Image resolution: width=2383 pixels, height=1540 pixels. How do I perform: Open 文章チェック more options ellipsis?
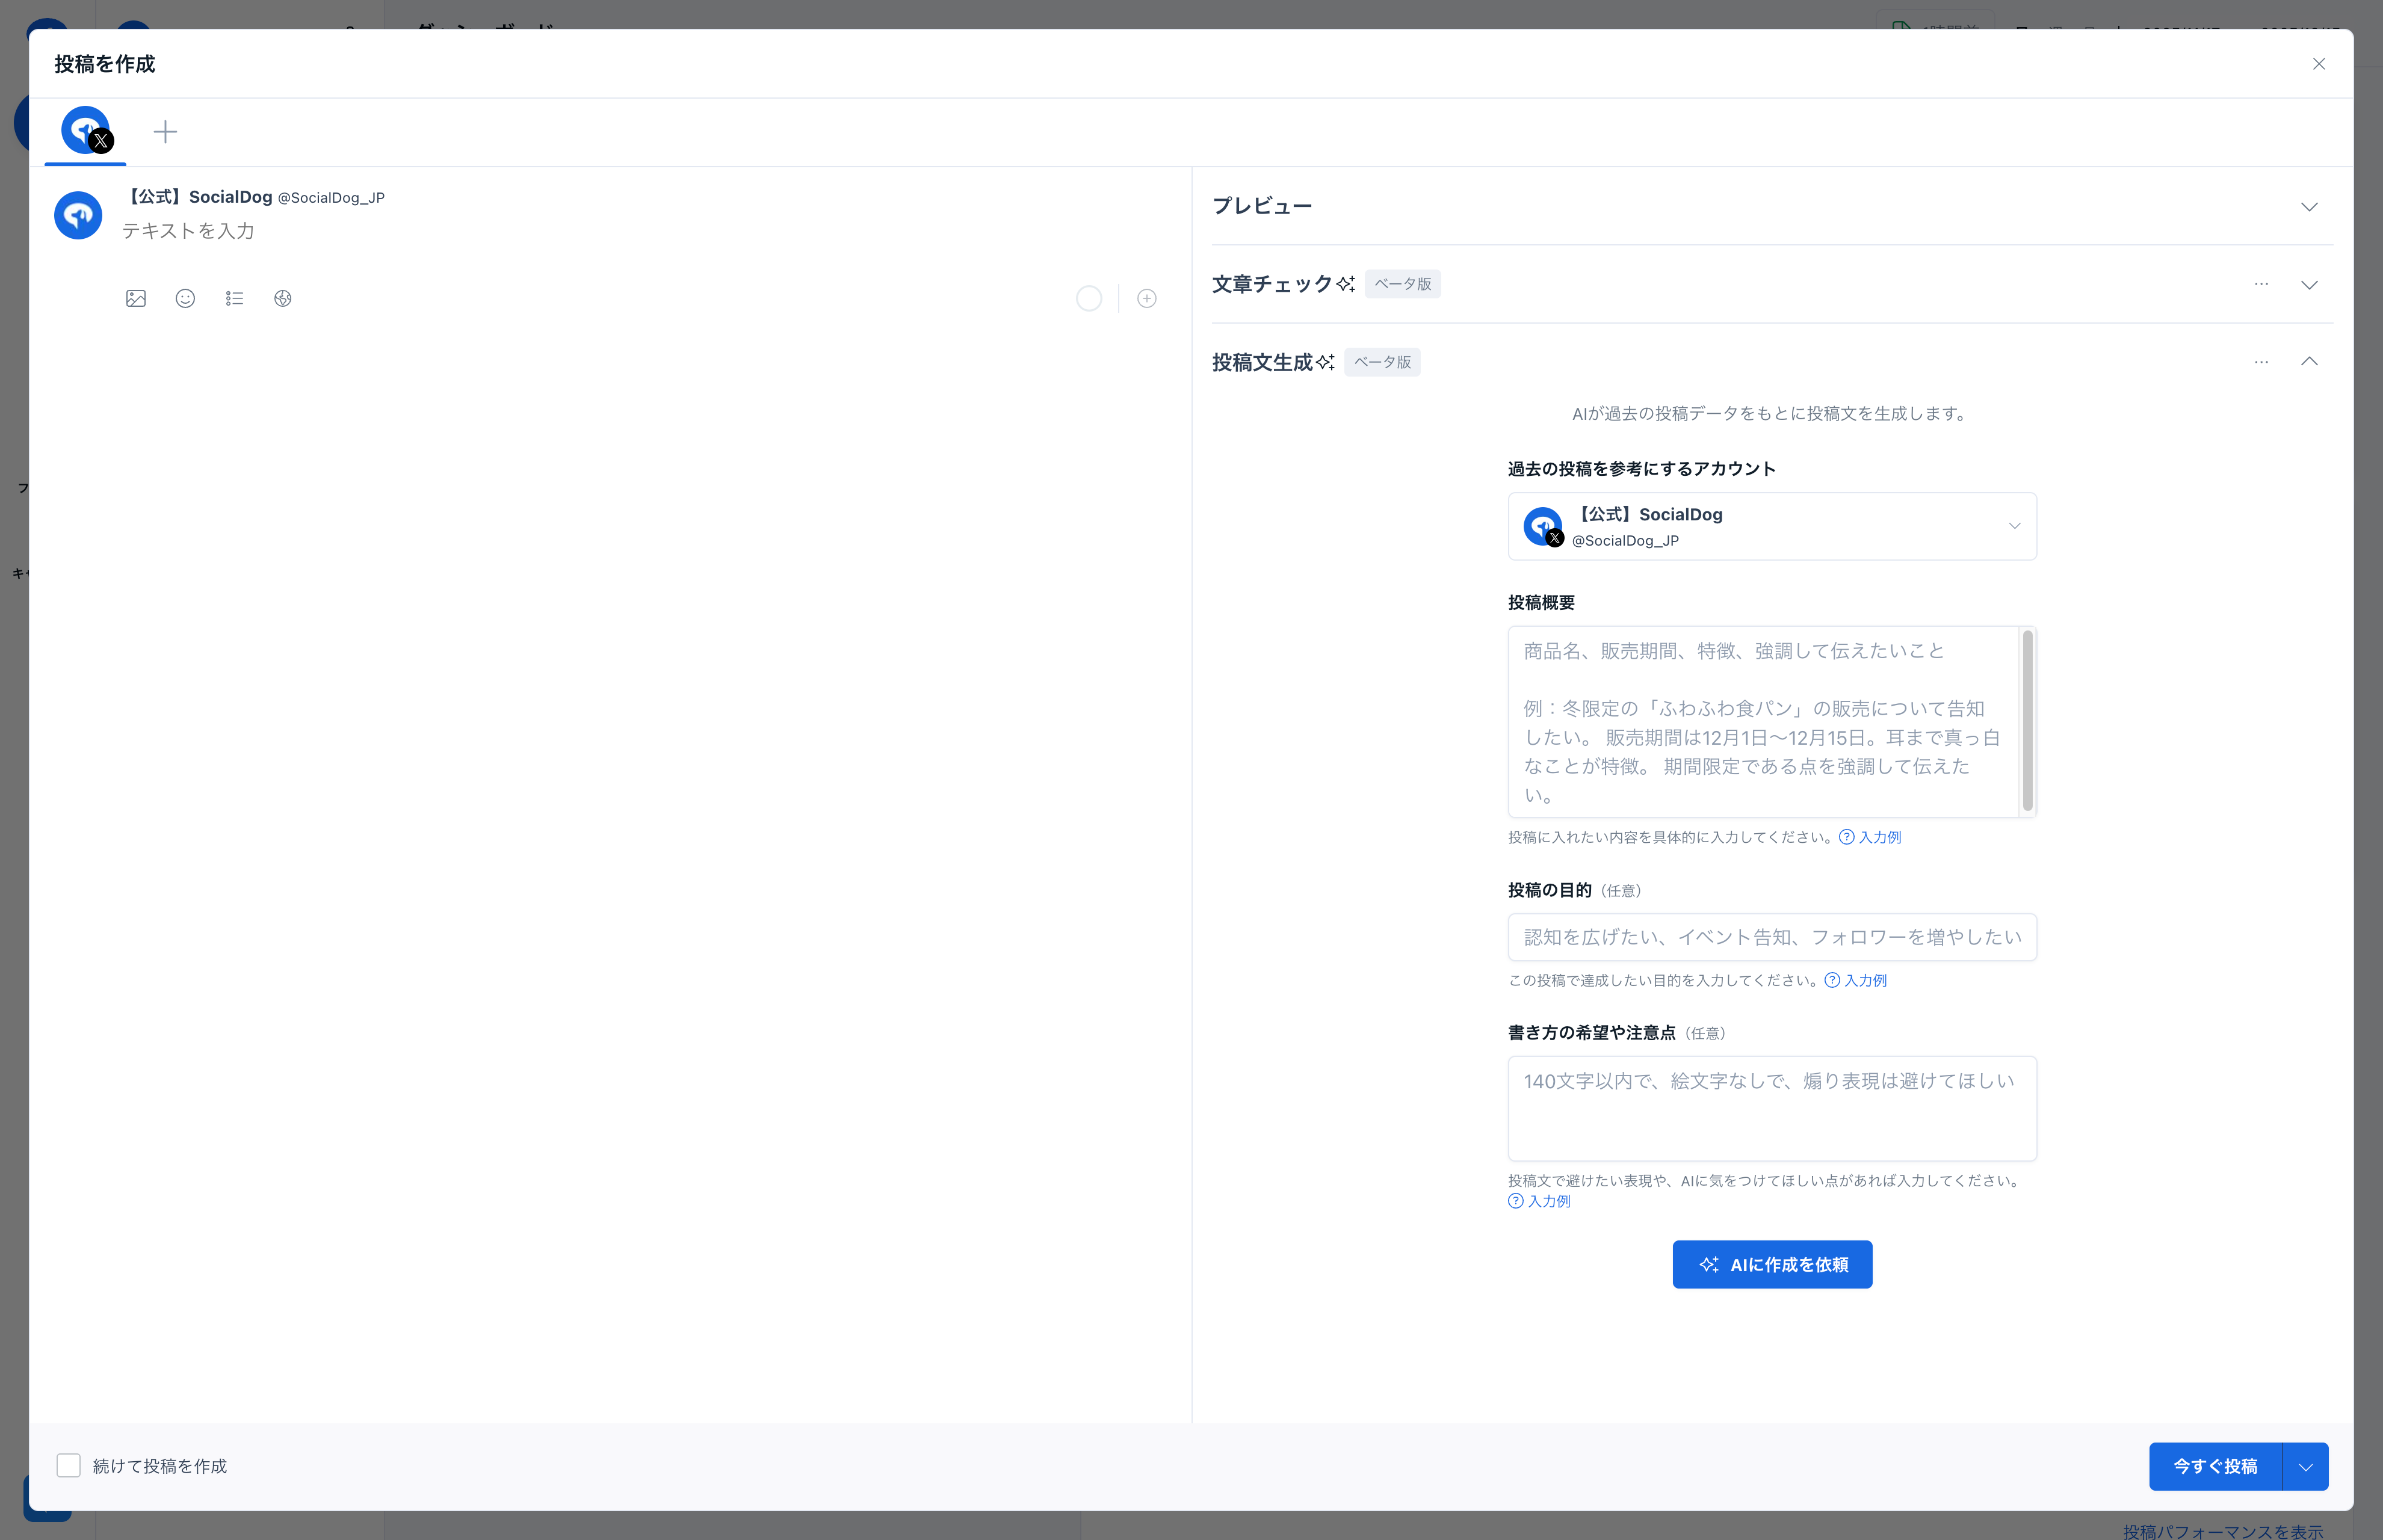(2261, 284)
